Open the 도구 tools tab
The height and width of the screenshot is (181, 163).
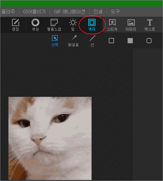coord(115,12)
